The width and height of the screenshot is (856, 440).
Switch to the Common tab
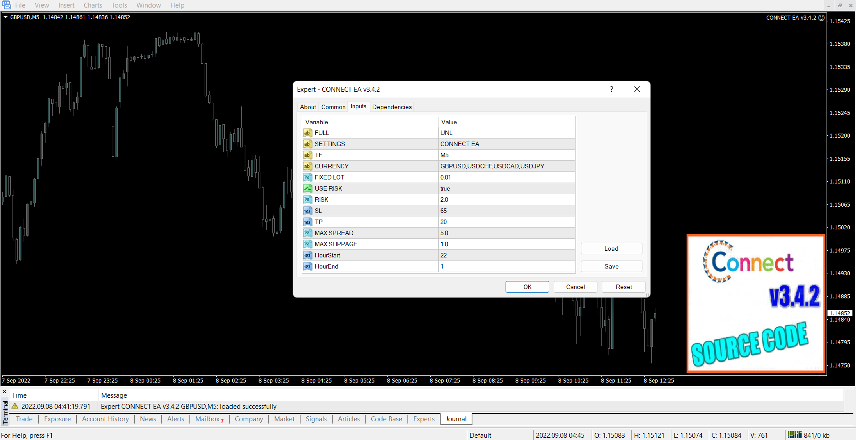[x=333, y=107]
